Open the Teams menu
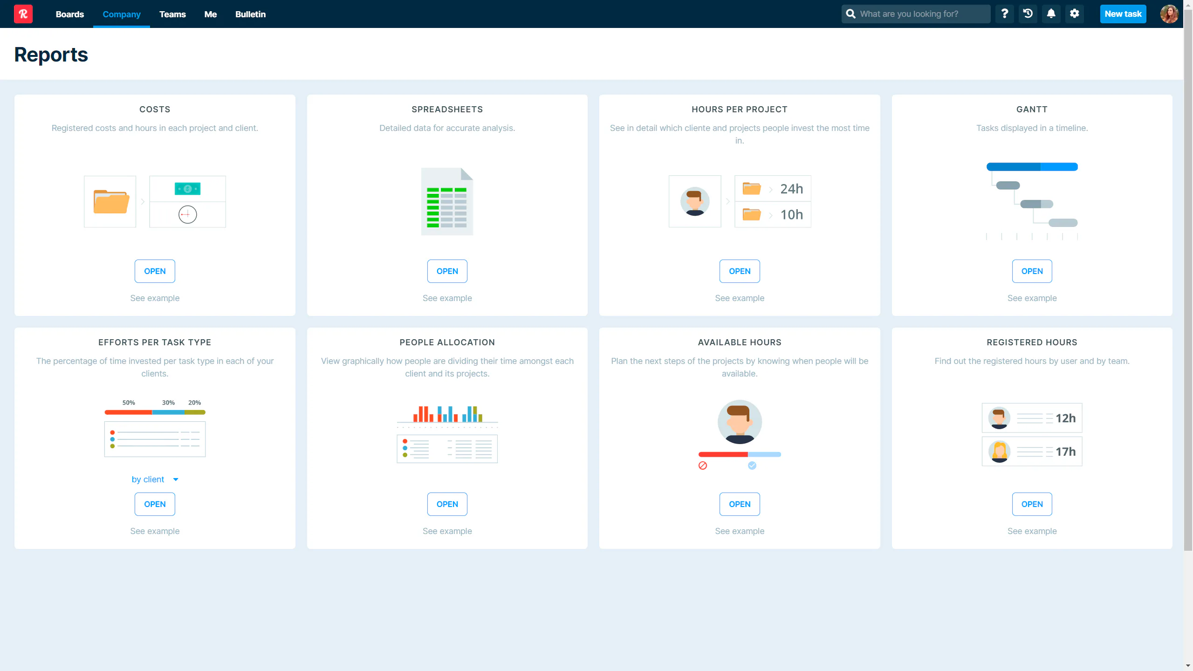The width and height of the screenshot is (1193, 671). pos(172,14)
